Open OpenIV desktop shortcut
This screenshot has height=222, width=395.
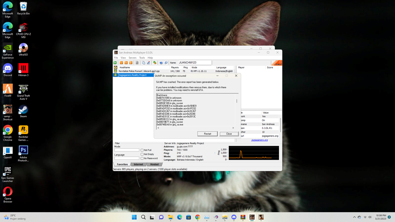click(8, 152)
